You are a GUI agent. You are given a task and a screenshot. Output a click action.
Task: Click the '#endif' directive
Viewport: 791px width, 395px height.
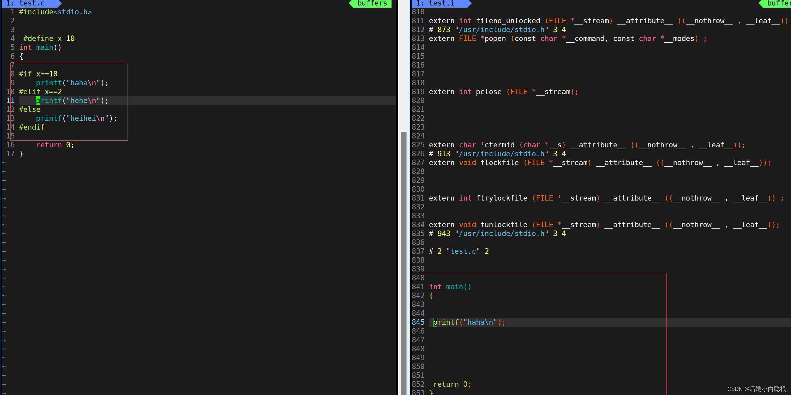[32, 127]
